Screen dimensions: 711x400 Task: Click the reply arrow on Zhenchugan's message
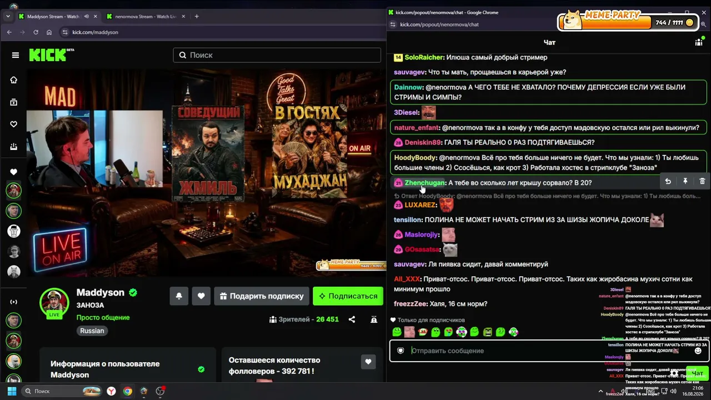pyautogui.click(x=668, y=181)
